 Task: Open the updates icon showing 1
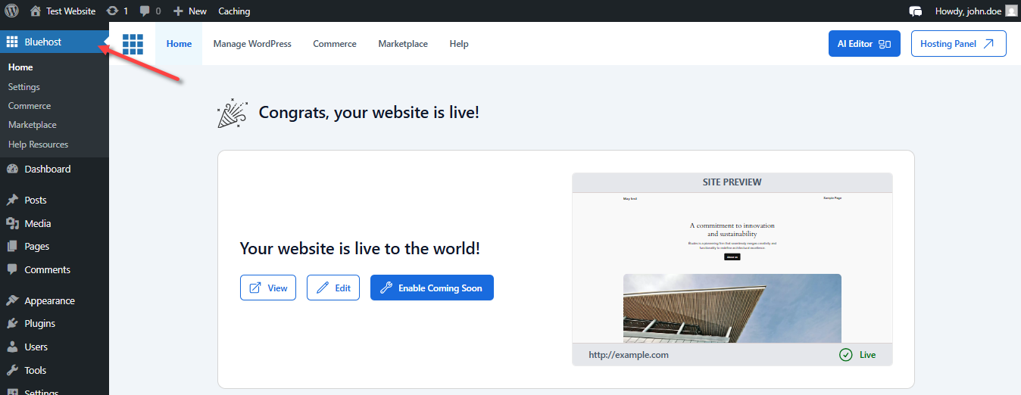click(x=117, y=11)
